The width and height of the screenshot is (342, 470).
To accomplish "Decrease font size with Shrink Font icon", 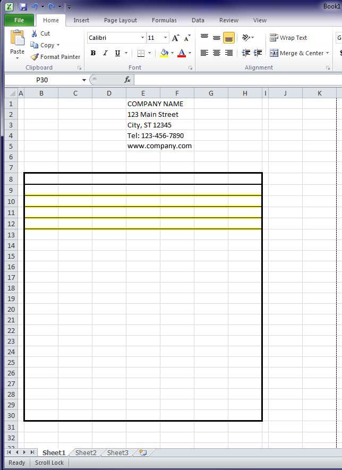I will (187, 38).
